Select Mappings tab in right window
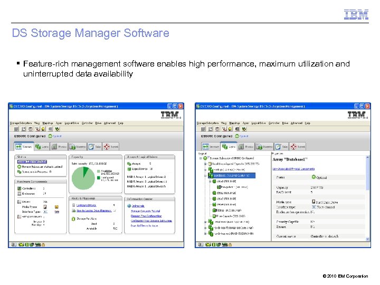The image size is (380, 285). [x=264, y=147]
